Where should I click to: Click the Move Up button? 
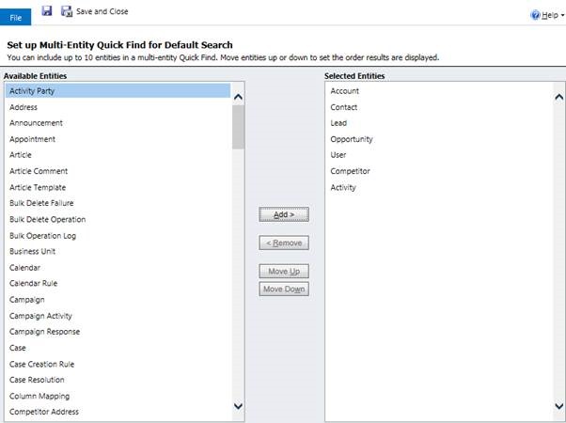[284, 271]
